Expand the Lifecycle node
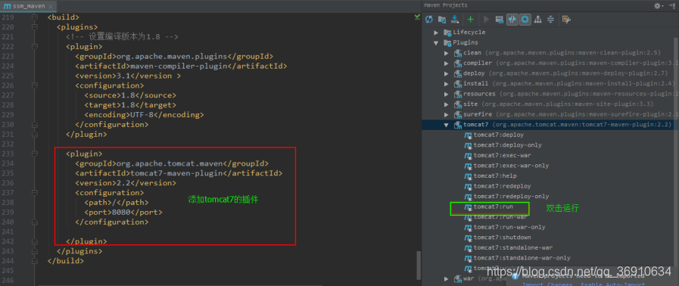This screenshot has height=286, width=679. (436, 33)
